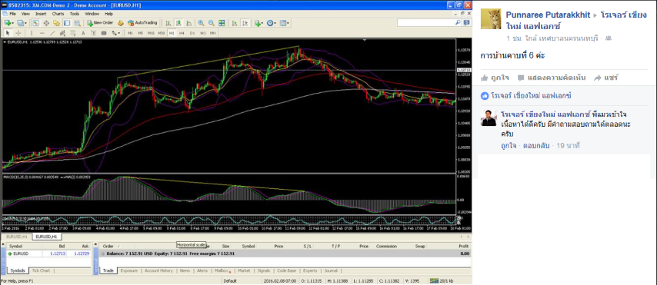The height and width of the screenshot is (285, 657).
Task: Select the horizontal line tool
Action: pyautogui.click(x=42, y=33)
